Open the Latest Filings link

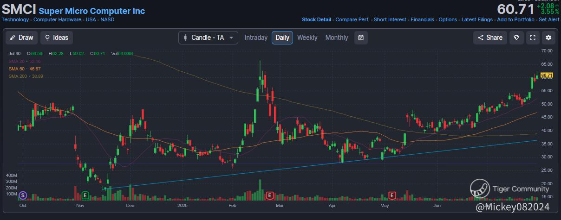477,20
